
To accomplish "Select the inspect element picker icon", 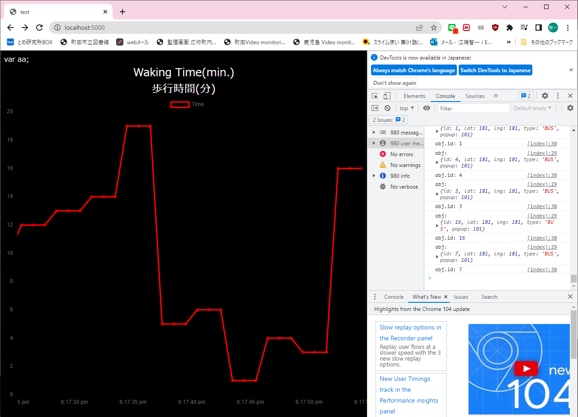I will 375,96.
